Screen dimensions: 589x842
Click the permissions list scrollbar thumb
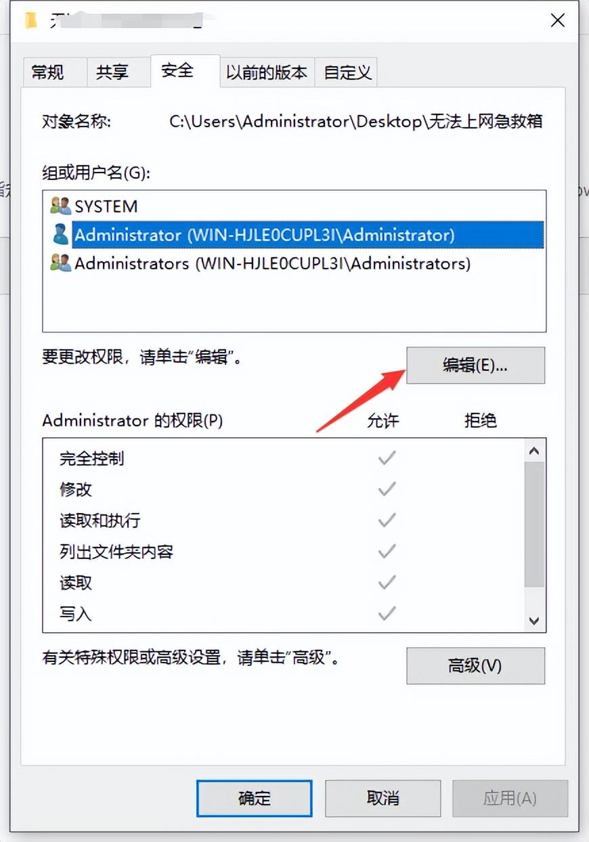point(534,525)
